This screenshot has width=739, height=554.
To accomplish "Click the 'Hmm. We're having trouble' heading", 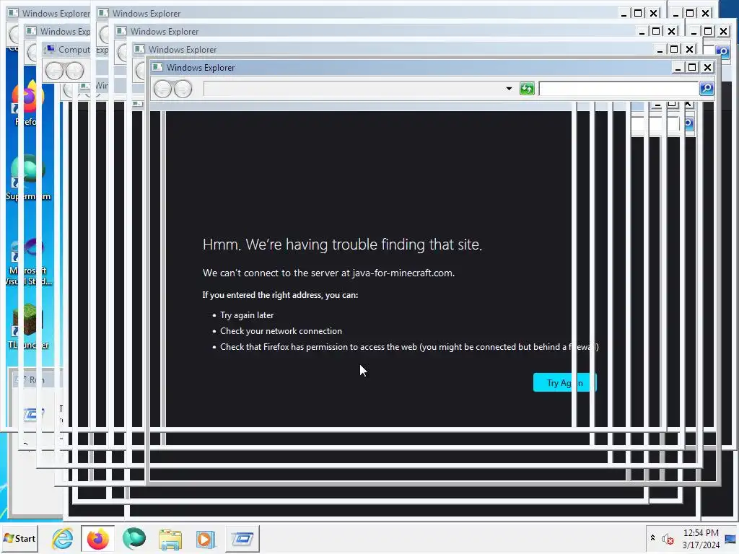I will (x=342, y=245).
